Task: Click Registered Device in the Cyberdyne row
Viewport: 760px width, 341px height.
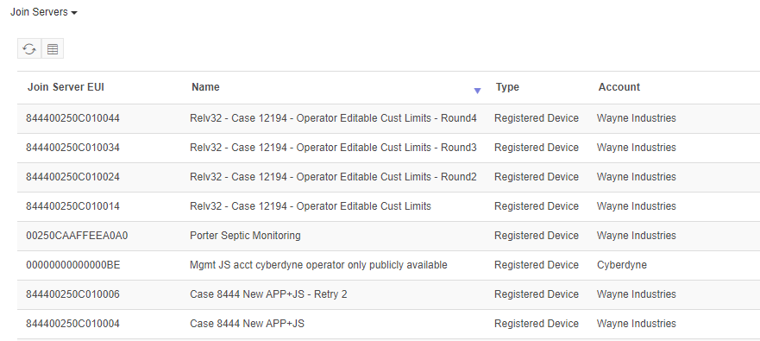Action: click(537, 265)
